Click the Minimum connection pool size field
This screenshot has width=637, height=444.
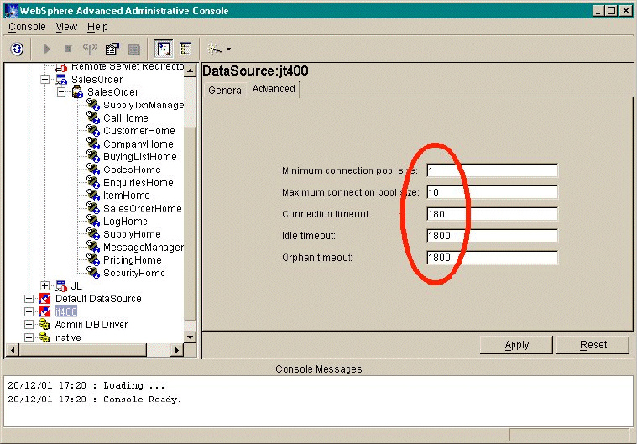(492, 170)
